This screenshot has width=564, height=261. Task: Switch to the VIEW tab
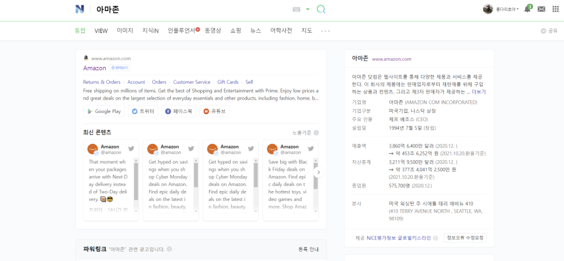[101, 31]
